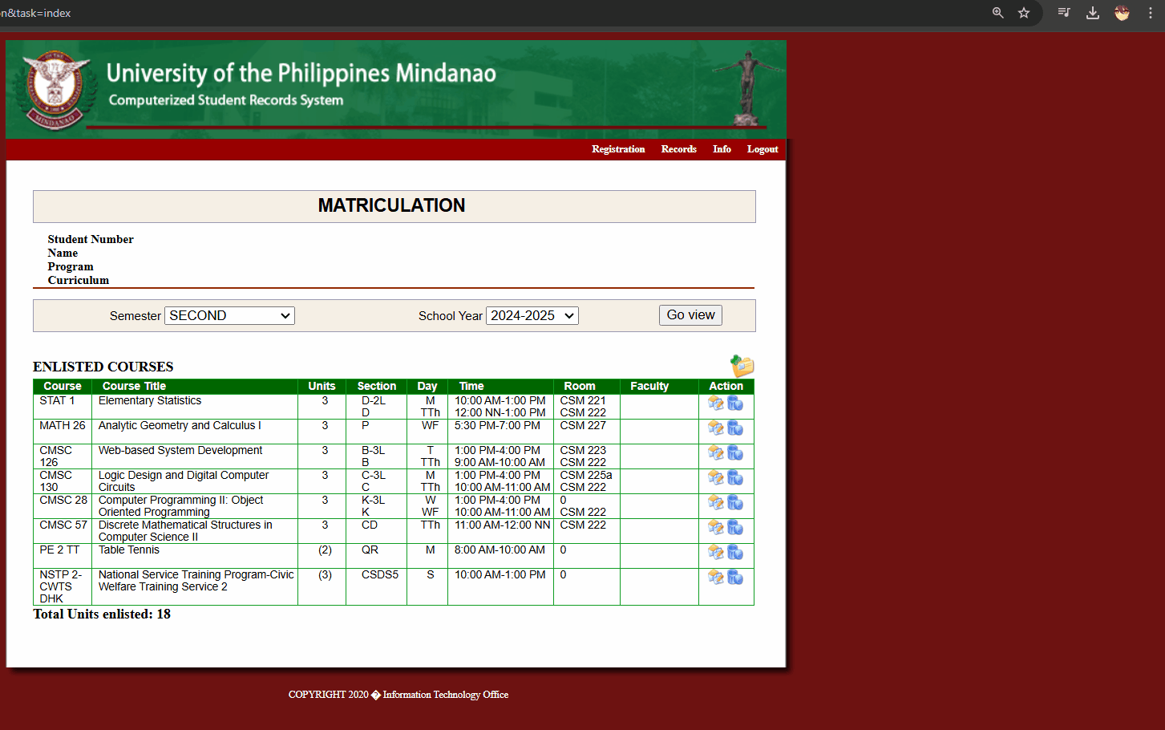Open the browser downloads icon
The image size is (1165, 730).
[1092, 13]
